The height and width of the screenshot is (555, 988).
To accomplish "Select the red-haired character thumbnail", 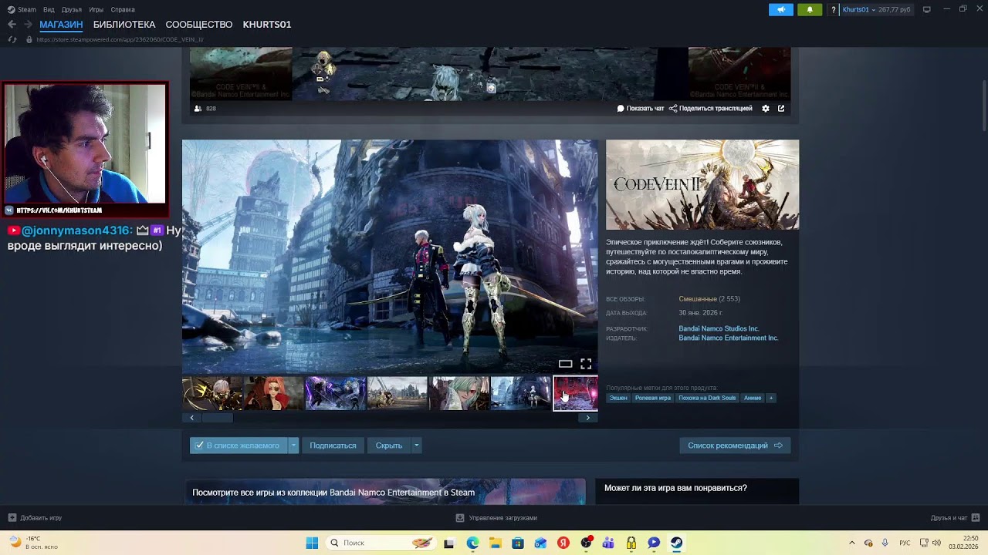I will coord(274,394).
